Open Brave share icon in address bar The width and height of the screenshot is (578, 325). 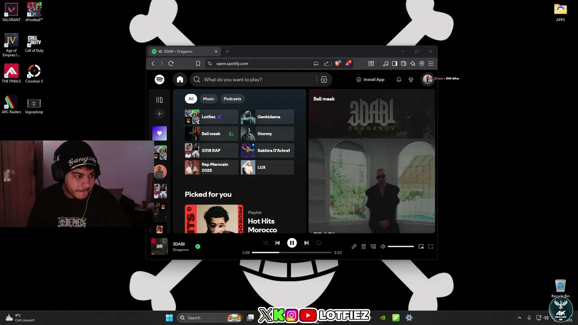pos(326,64)
